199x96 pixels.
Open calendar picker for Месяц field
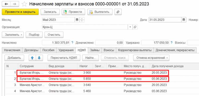point(77,20)
